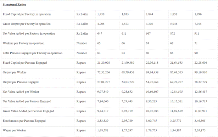Click the value 872 in Net Value Added row
Screen dimensions: 218x137
(173, 34)
